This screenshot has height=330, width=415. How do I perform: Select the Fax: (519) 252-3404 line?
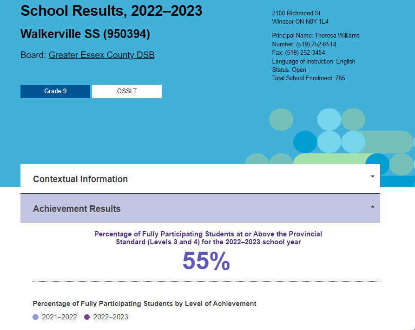(x=298, y=52)
